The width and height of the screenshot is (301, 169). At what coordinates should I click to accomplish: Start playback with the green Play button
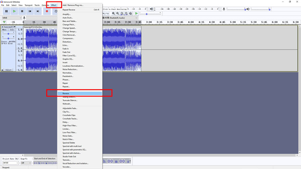click(x=14, y=11)
